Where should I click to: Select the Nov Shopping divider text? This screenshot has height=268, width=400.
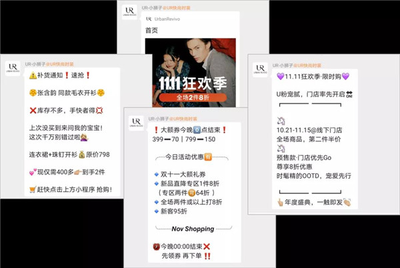pos(193,229)
